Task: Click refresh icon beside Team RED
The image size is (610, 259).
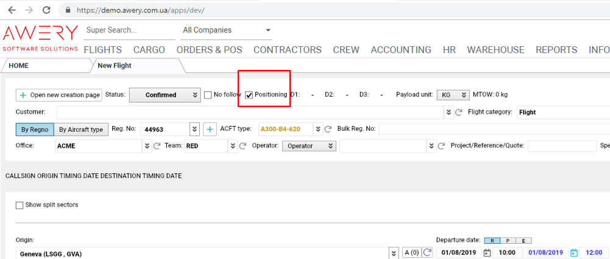Action: 242,146
